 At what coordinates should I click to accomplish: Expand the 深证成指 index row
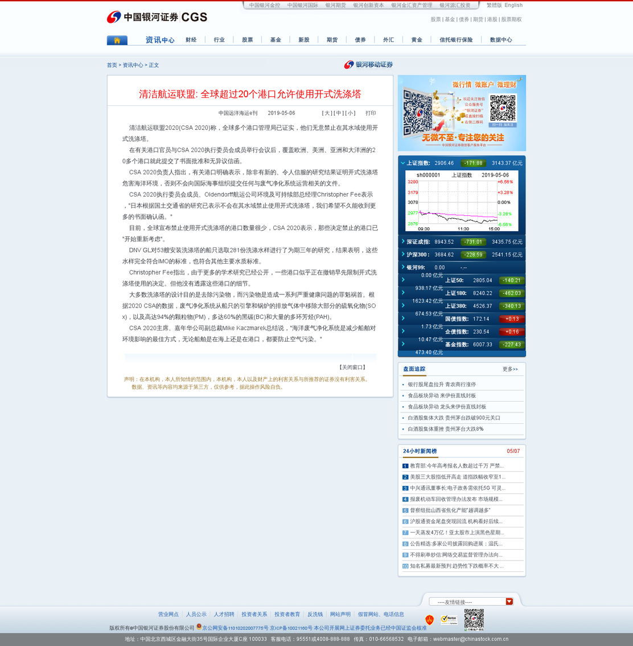click(403, 242)
